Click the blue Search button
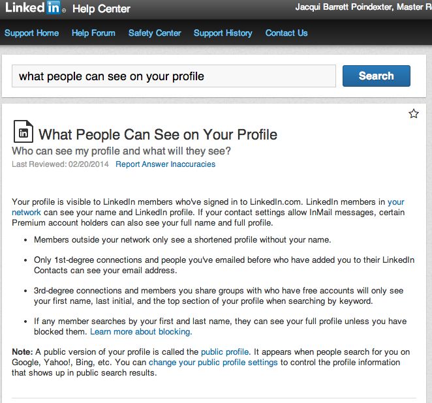 pyautogui.click(x=376, y=76)
